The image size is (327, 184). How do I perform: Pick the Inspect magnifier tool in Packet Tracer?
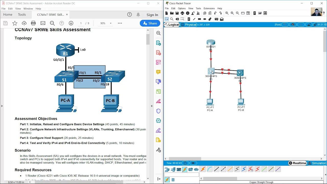coord(172,19)
